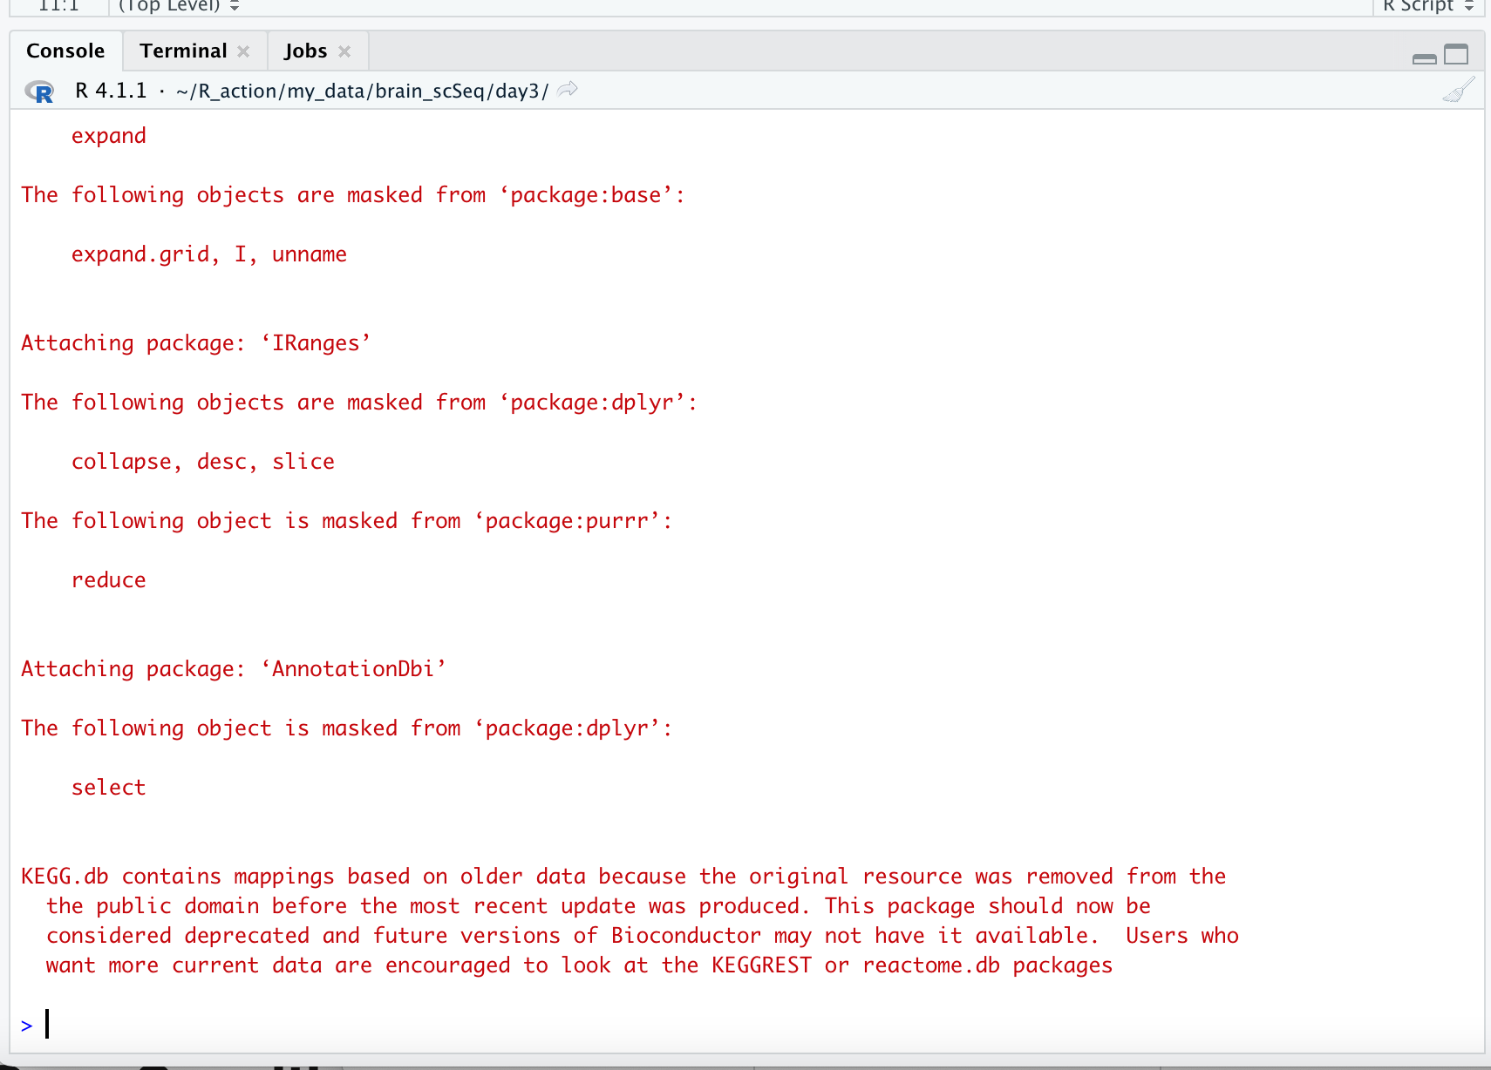Open the R Script file type dropdown
This screenshot has width=1491, height=1070.
click(x=1427, y=5)
